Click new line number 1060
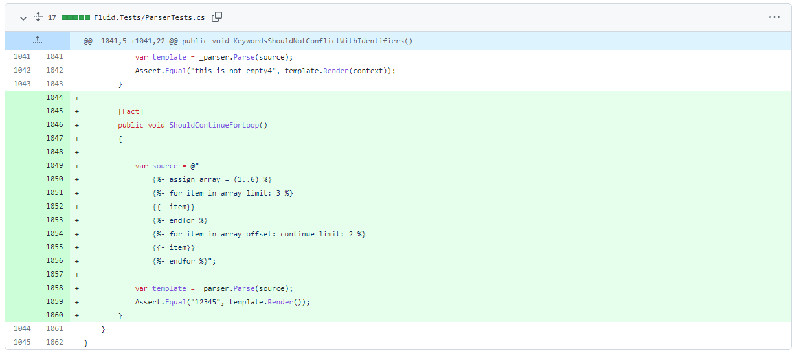This screenshot has width=797, height=355. tap(54, 315)
